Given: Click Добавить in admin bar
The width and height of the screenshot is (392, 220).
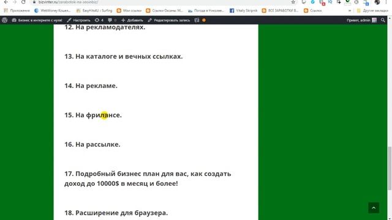Looking at the screenshot, I should point(132,20).
